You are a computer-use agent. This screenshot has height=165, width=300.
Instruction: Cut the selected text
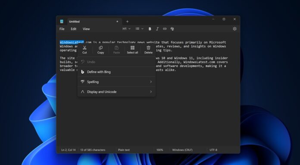pyautogui.click(x=84, y=50)
